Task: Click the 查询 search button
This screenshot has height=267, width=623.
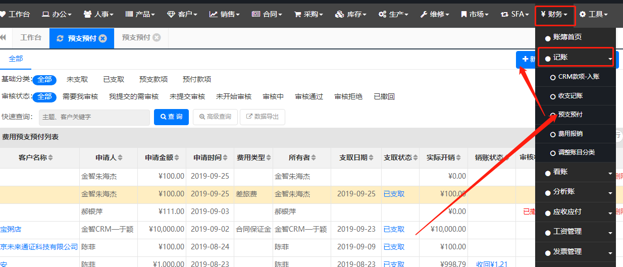Action: 172,117
